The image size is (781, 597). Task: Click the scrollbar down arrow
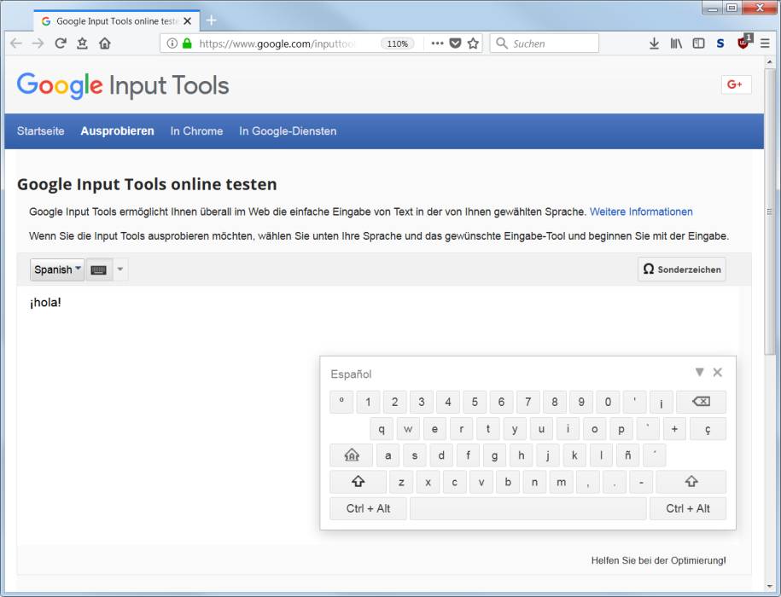770,586
